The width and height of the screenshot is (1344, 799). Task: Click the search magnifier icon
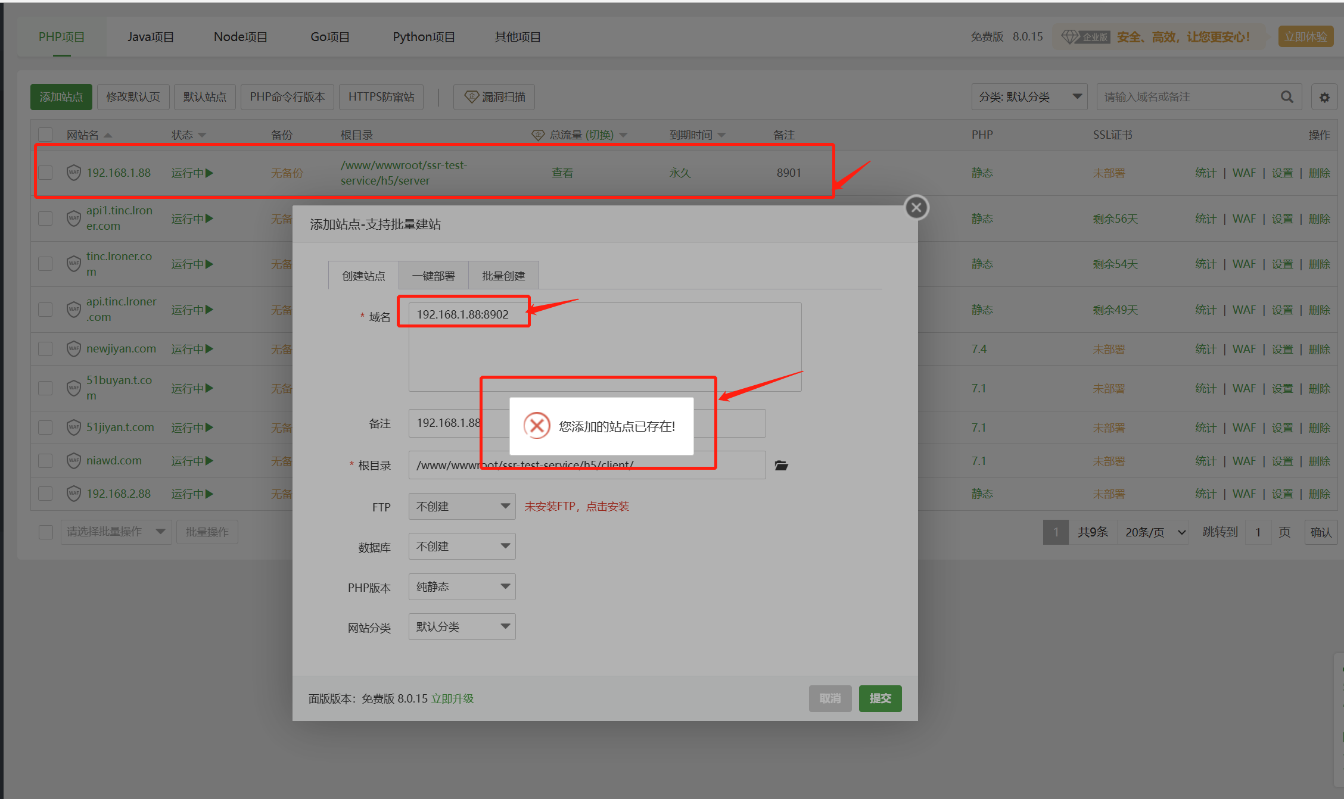click(1287, 97)
